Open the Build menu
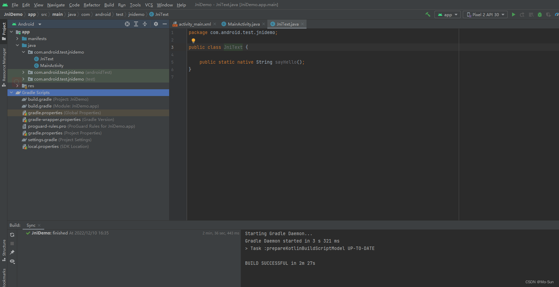 point(109,5)
